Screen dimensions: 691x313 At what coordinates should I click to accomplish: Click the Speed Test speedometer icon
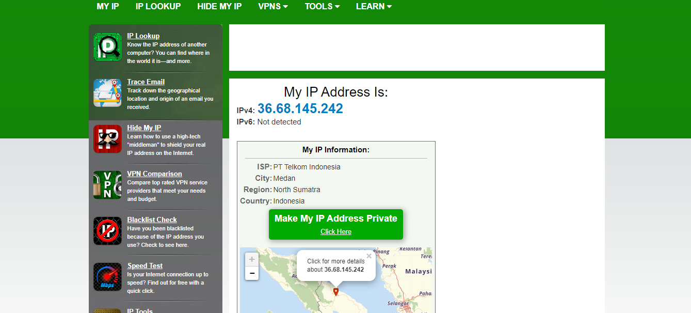(x=107, y=277)
